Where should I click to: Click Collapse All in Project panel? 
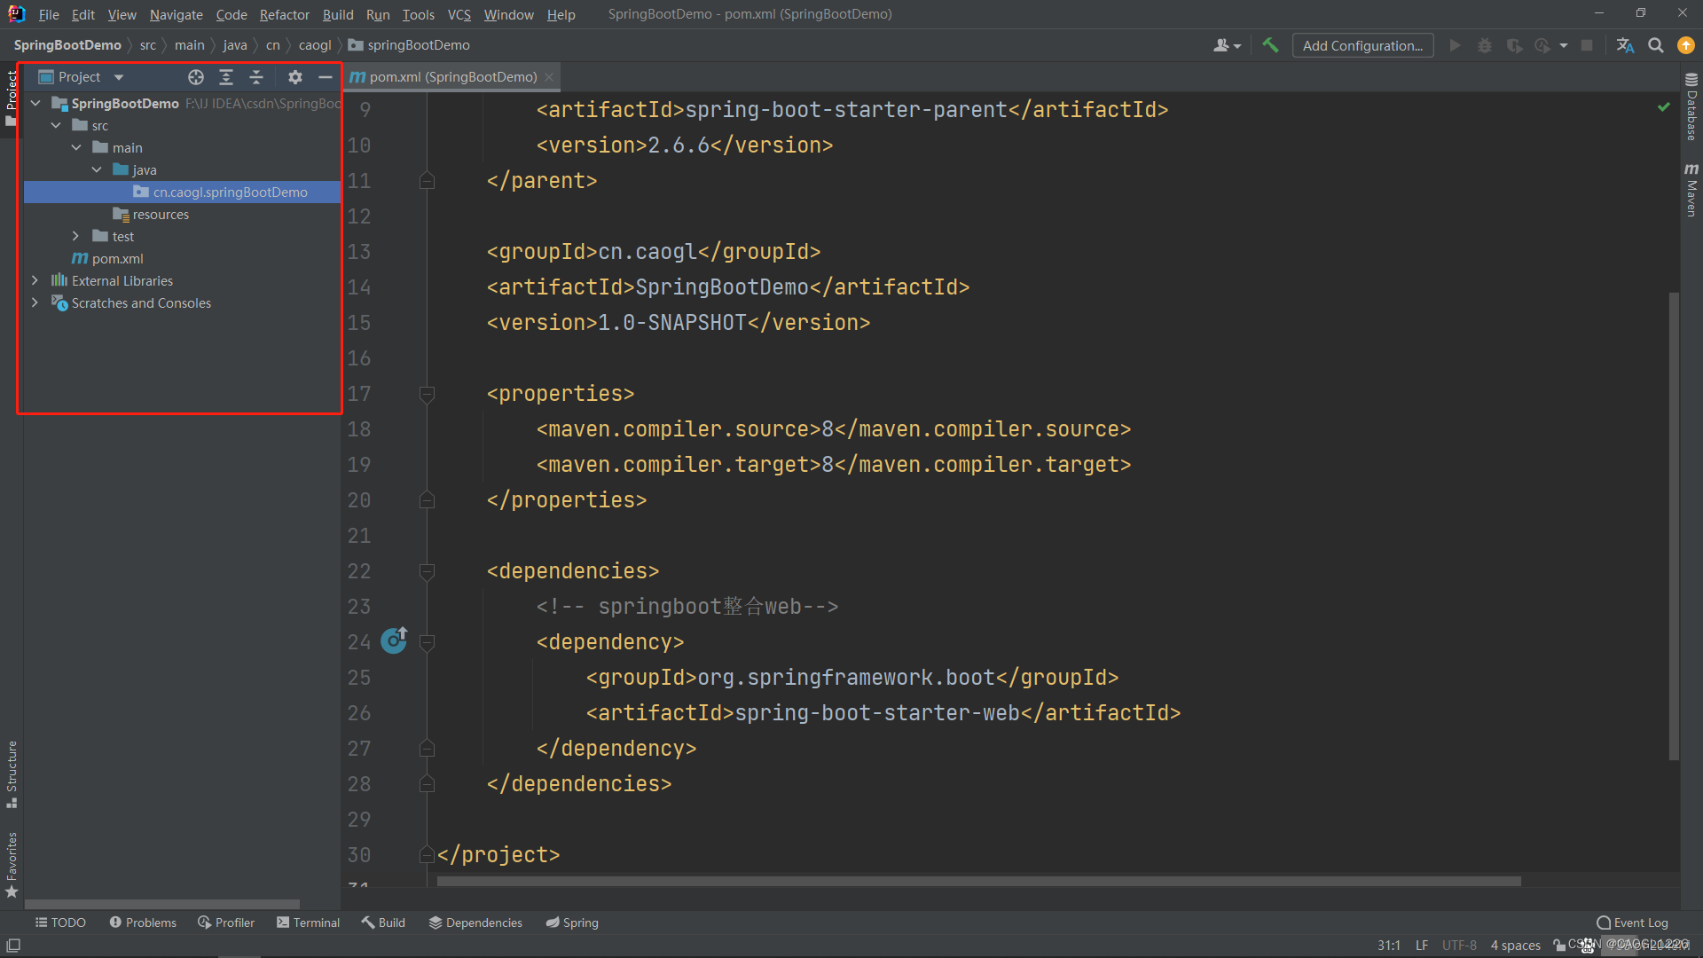coord(256,77)
